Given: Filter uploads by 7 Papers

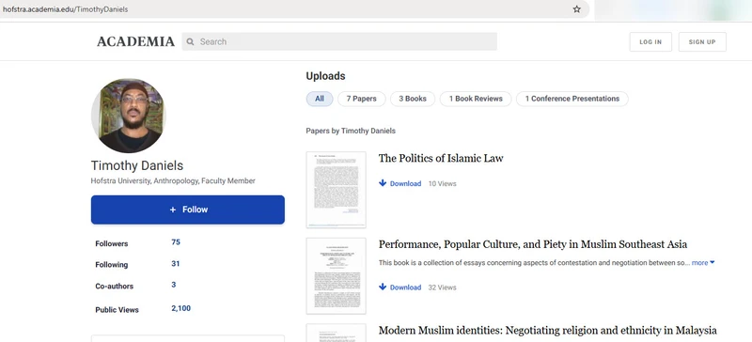Looking at the screenshot, I should tap(362, 99).
